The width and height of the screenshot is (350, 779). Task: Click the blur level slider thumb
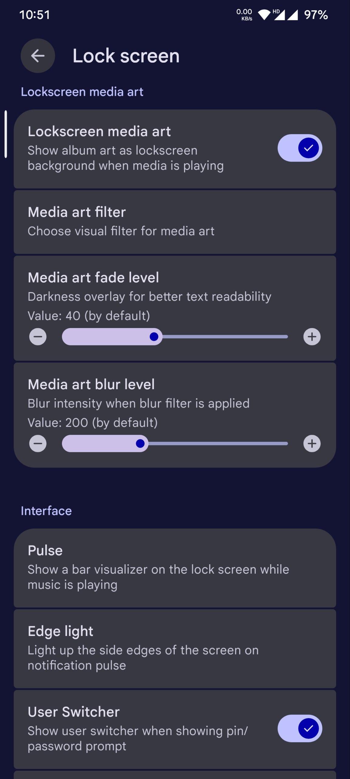140,443
